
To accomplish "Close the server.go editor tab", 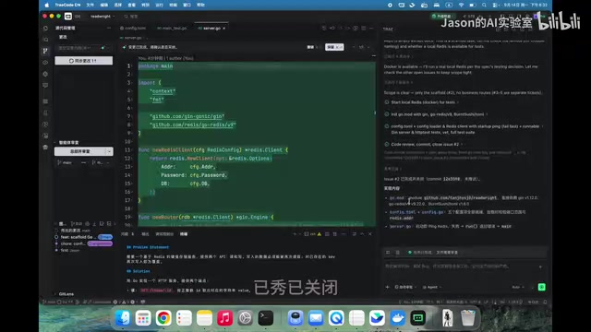I will coord(223,29).
